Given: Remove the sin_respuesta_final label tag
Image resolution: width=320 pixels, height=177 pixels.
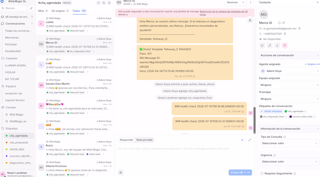Looking at the screenshot, I should 286,117.
